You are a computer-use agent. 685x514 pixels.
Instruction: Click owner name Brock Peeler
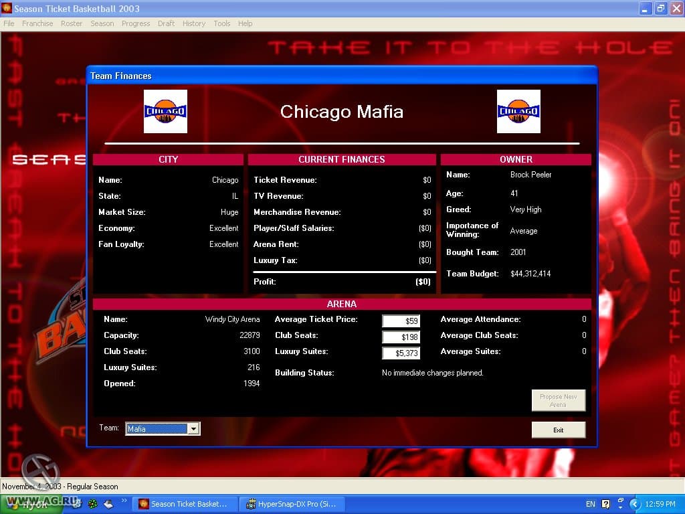530,175
